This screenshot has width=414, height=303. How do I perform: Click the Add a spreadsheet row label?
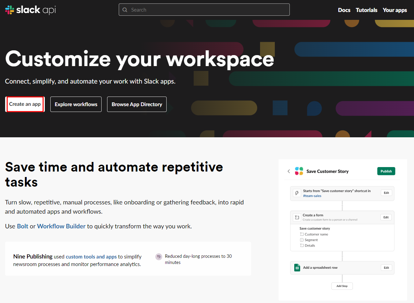pyautogui.click(x=320, y=268)
